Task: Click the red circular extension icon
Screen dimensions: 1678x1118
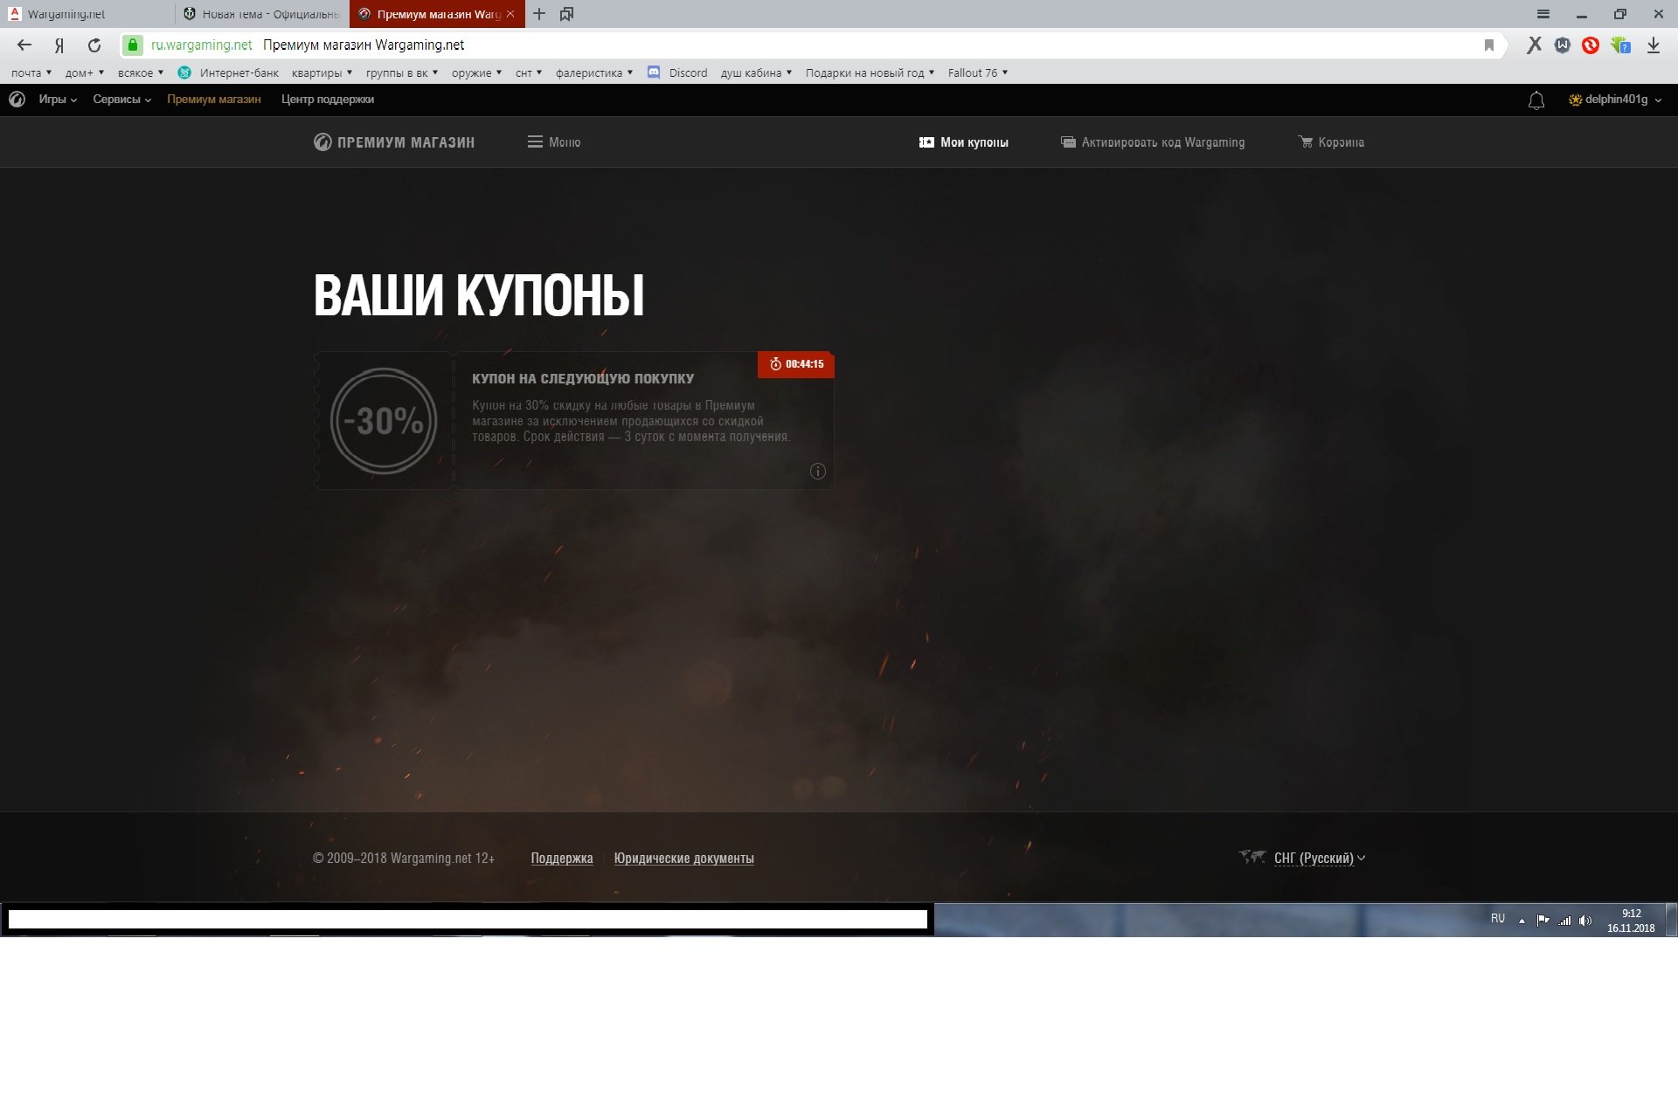Action: [x=1591, y=45]
